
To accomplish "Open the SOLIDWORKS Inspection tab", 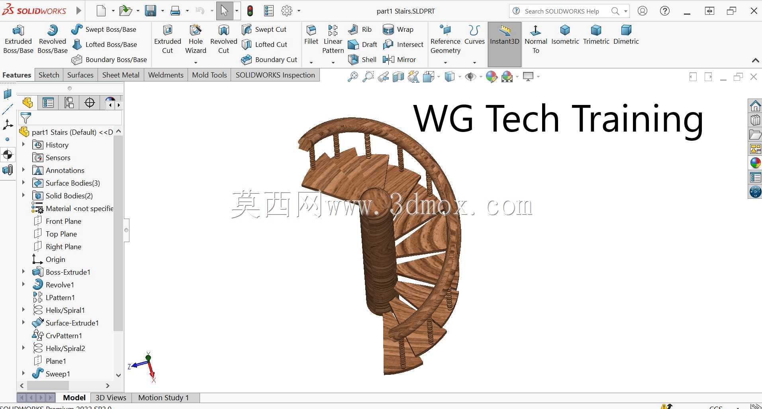I will [275, 75].
